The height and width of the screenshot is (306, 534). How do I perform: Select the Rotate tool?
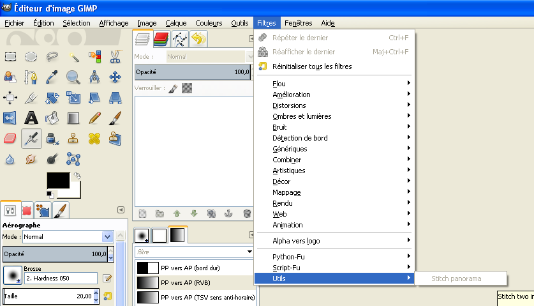tap(52, 98)
